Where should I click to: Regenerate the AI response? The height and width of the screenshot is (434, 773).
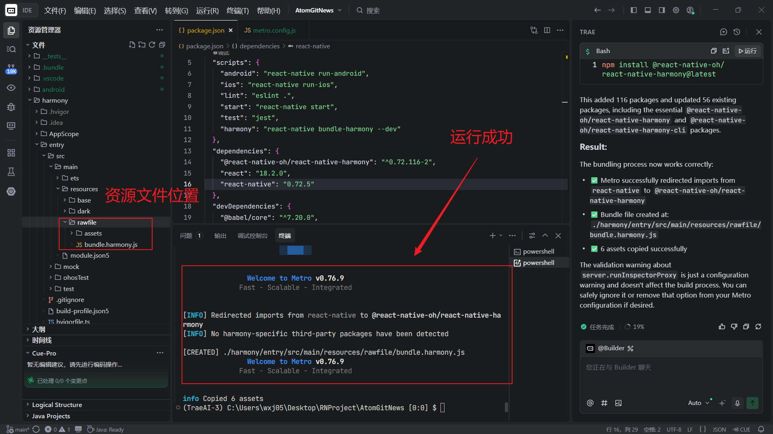[758, 327]
